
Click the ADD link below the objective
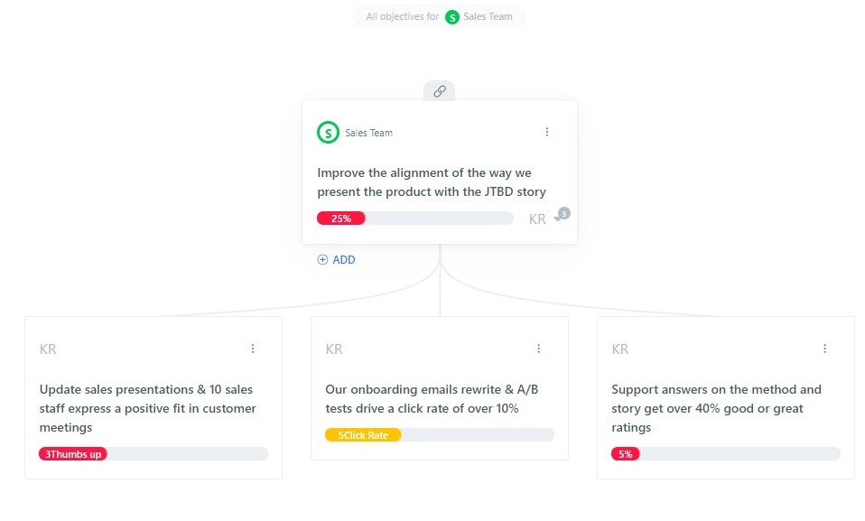pyautogui.click(x=344, y=259)
